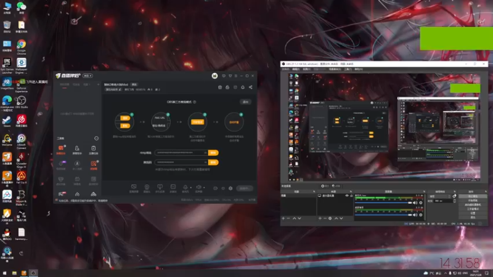Viewport: 493px width, 277px height.
Task: Adjust OBS transition duration stepper
Action: [455, 201]
